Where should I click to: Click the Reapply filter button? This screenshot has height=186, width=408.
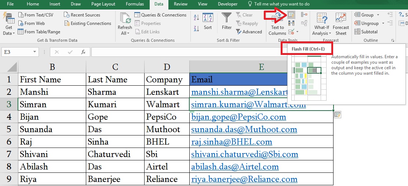coord(247,23)
